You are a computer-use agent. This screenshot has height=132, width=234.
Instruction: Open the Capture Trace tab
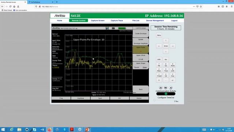coord(117,21)
